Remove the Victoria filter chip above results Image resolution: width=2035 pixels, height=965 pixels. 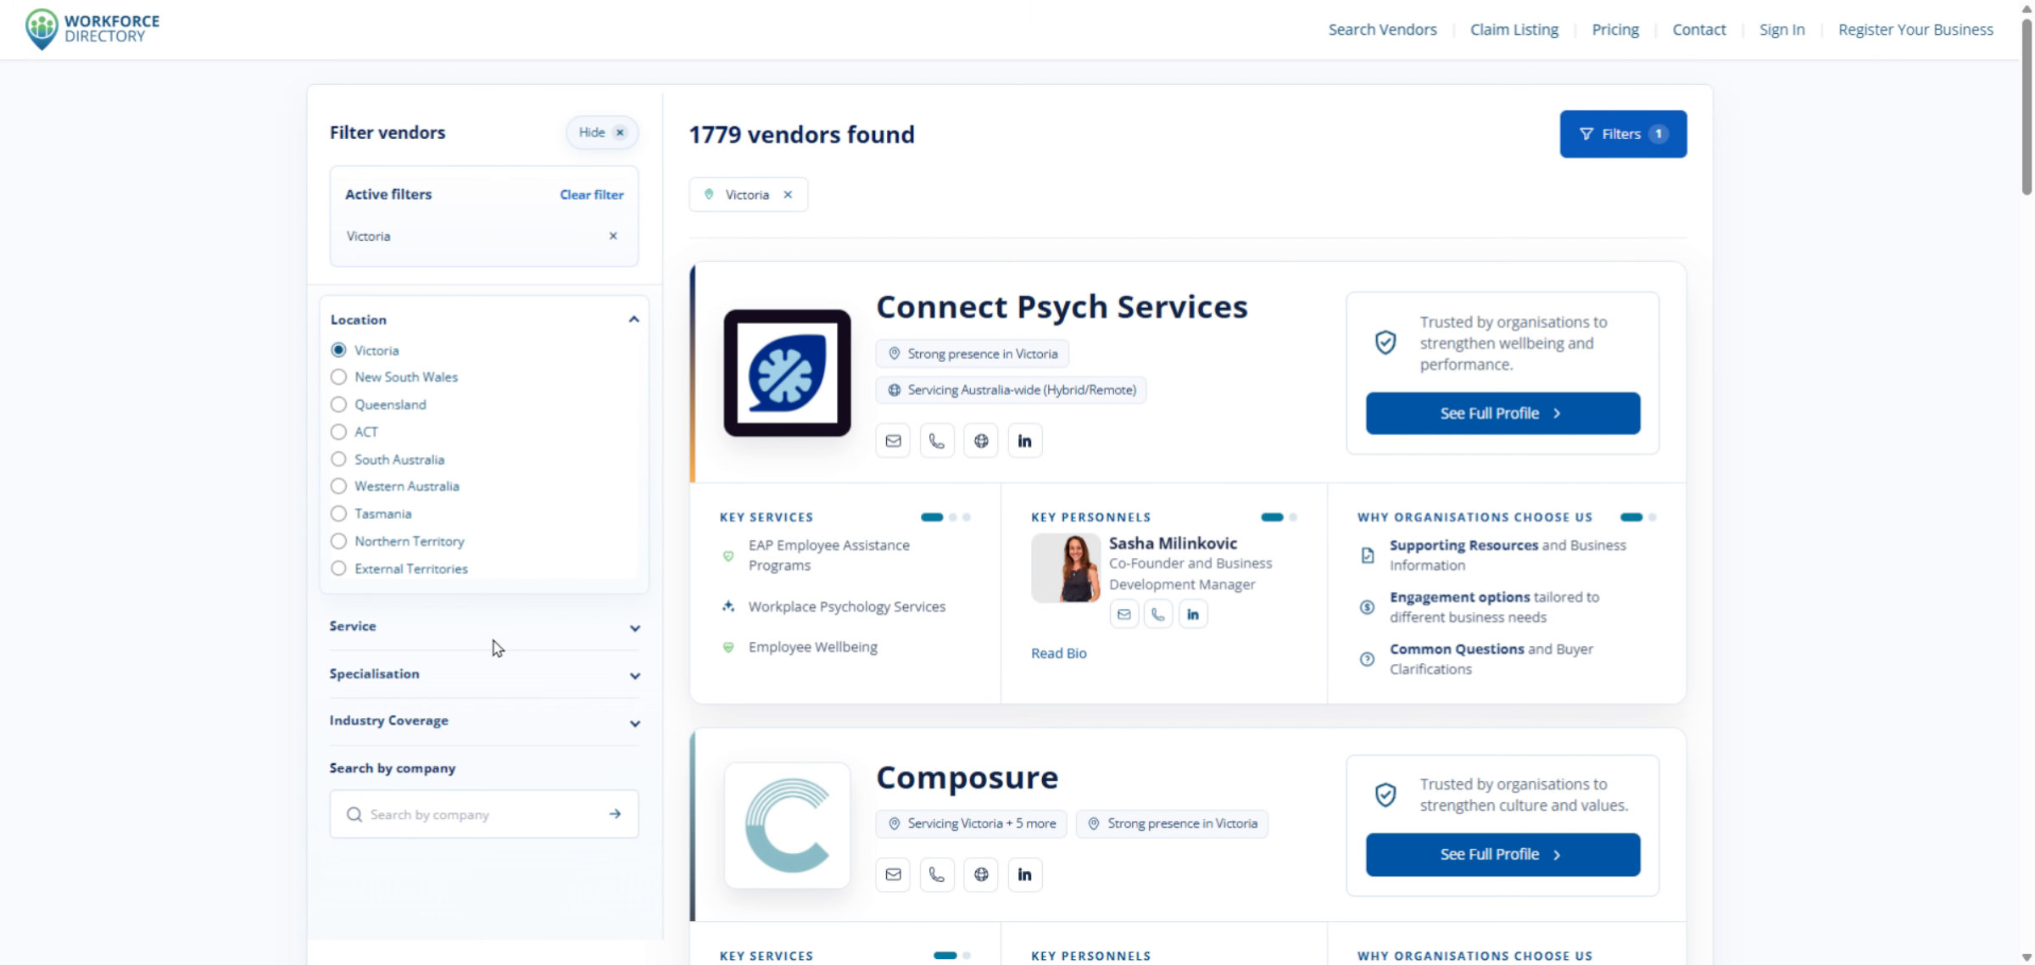pyautogui.click(x=788, y=194)
